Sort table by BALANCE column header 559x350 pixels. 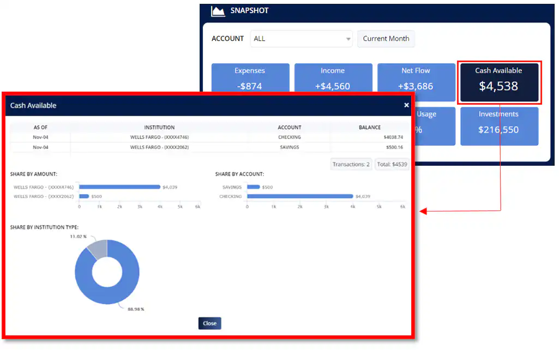pos(370,128)
